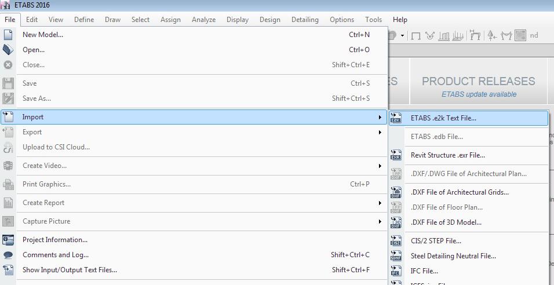Open the Help menu

click(400, 20)
